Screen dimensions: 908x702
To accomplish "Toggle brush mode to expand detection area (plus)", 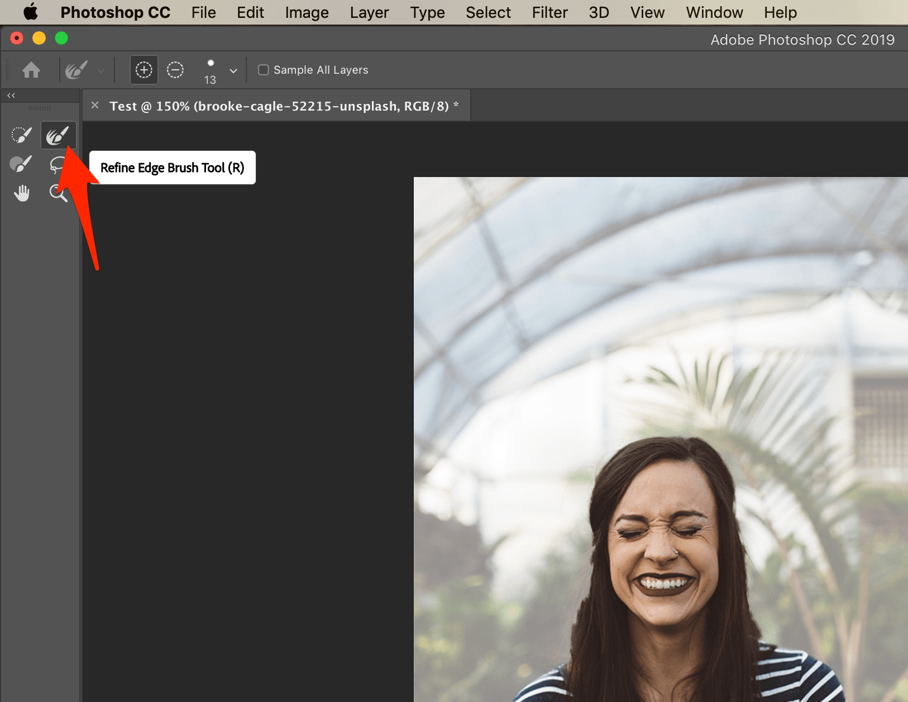I will pos(144,70).
